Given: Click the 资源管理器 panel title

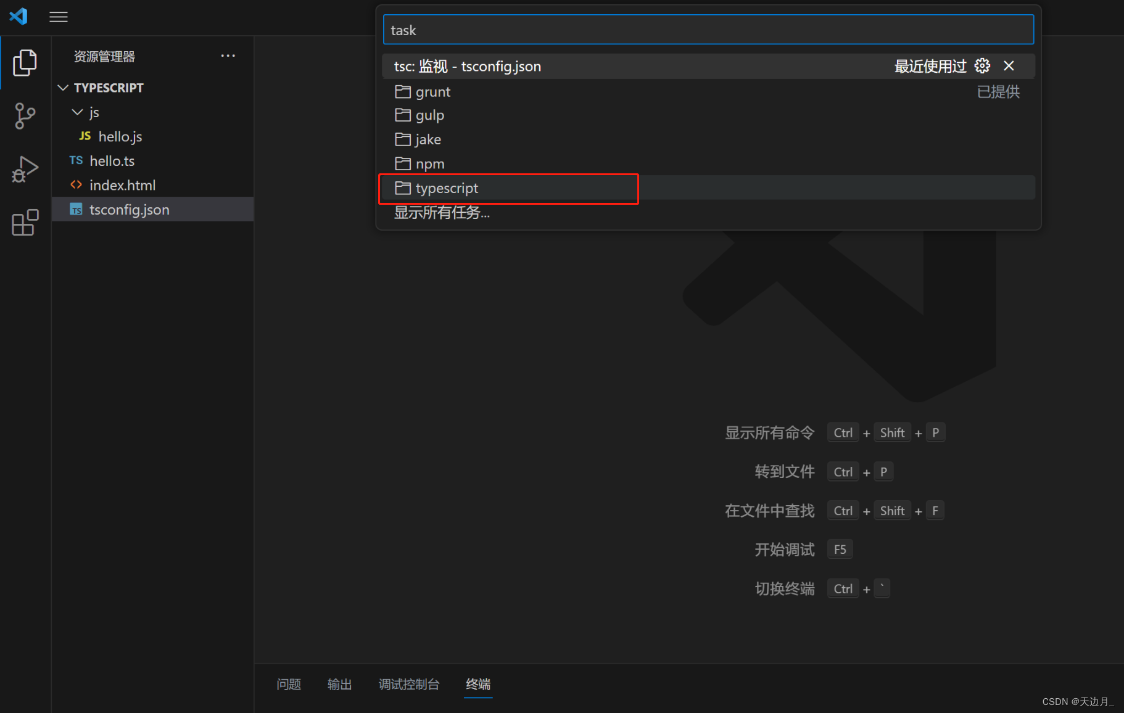Looking at the screenshot, I should [104, 56].
